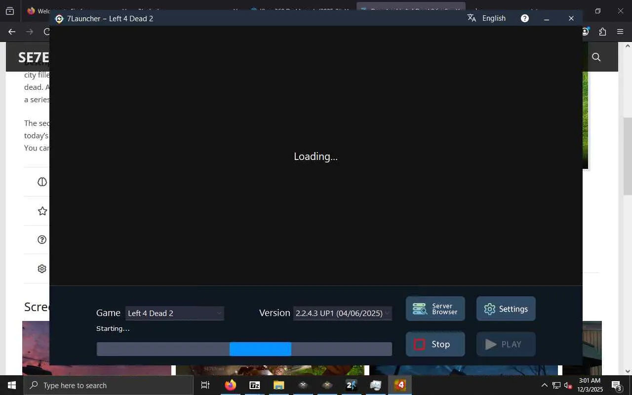This screenshot has width=632, height=395.
Task: Open the website search magnifier icon
Action: click(x=596, y=57)
